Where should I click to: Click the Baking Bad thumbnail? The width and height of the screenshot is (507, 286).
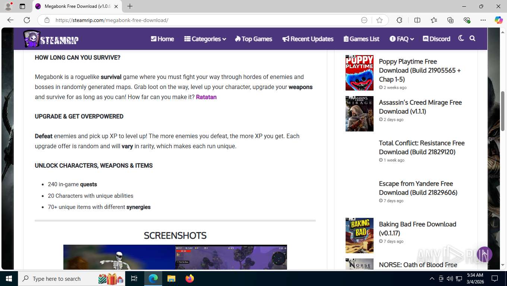coord(359,235)
